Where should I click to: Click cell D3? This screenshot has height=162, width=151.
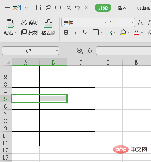click(x=108, y=84)
